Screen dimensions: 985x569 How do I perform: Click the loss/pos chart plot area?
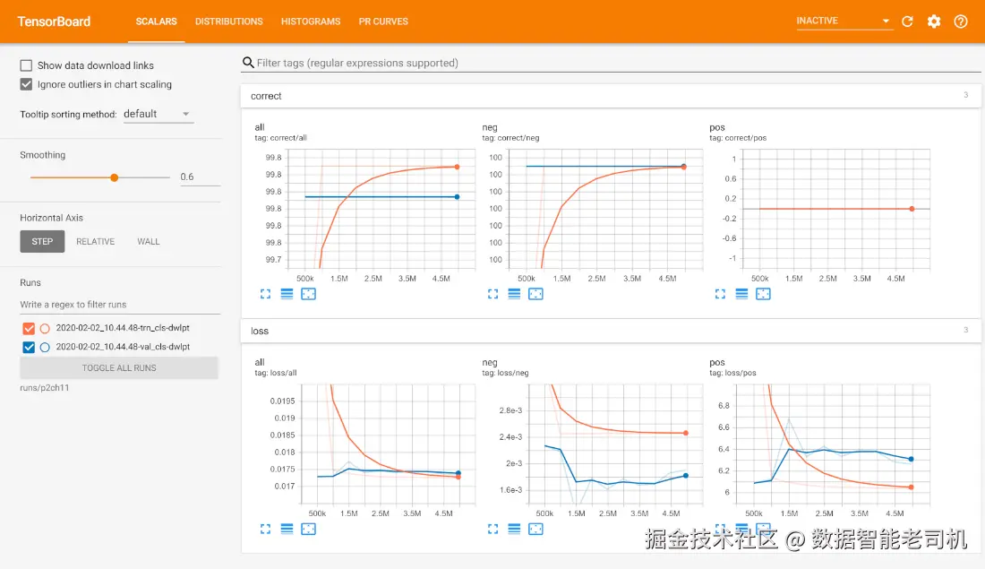(833, 444)
